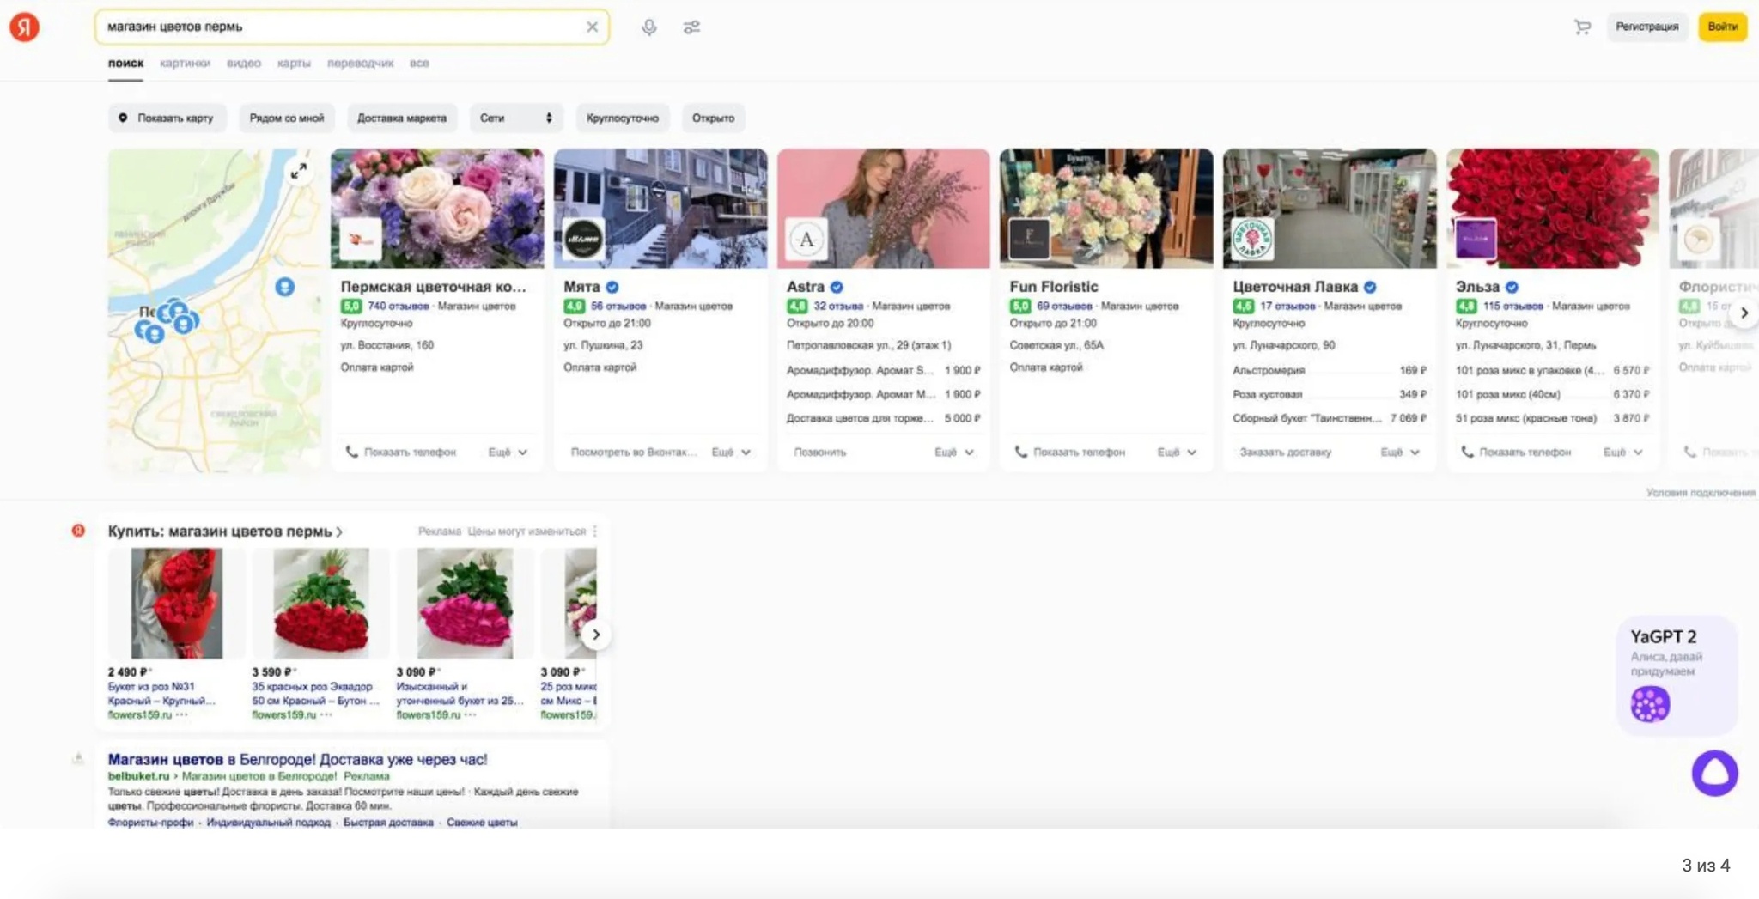The width and height of the screenshot is (1759, 899).
Task: Open the Цветочная Лавка shop title
Action: [1295, 287]
